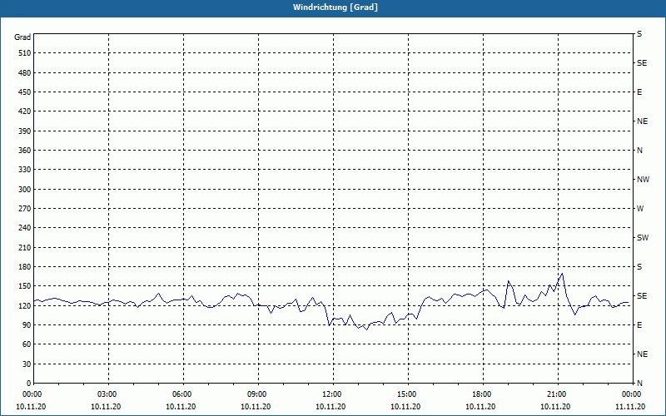Select the 09:00 time axis label
This screenshot has height=416, width=666.
(258, 394)
